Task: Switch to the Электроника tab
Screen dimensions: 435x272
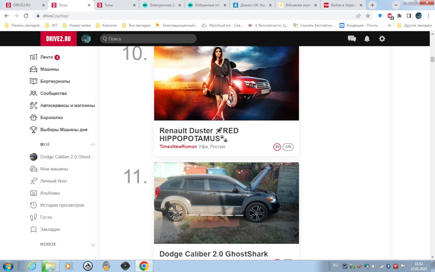Action: pyautogui.click(x=161, y=5)
